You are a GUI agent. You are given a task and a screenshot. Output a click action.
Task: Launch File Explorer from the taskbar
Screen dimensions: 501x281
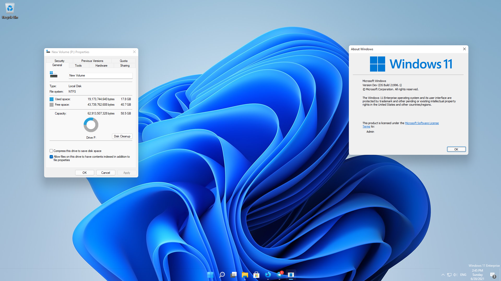(245, 275)
